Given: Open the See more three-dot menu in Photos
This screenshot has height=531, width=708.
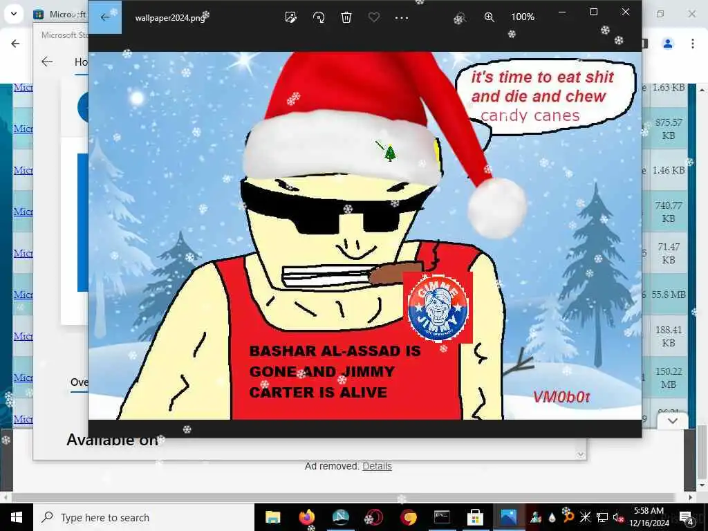Looking at the screenshot, I should pos(402,18).
